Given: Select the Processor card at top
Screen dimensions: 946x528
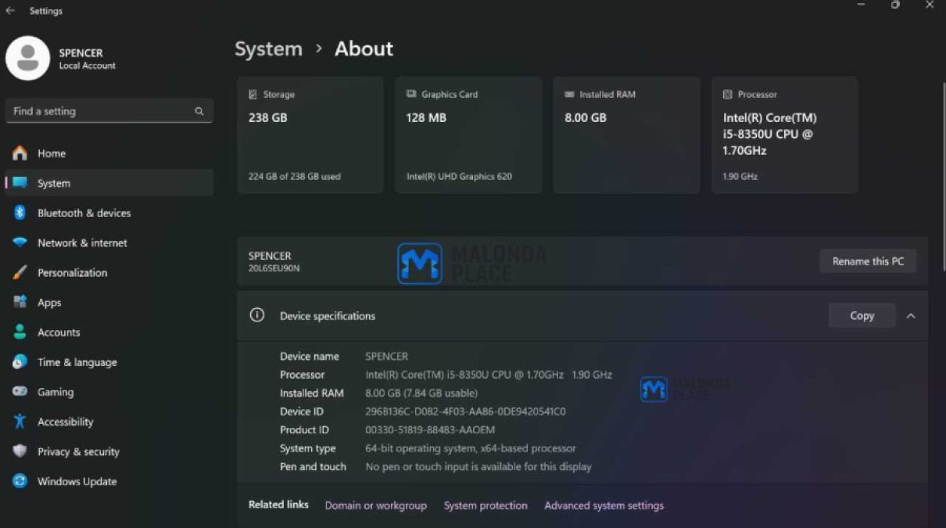Looking at the screenshot, I should 785,135.
